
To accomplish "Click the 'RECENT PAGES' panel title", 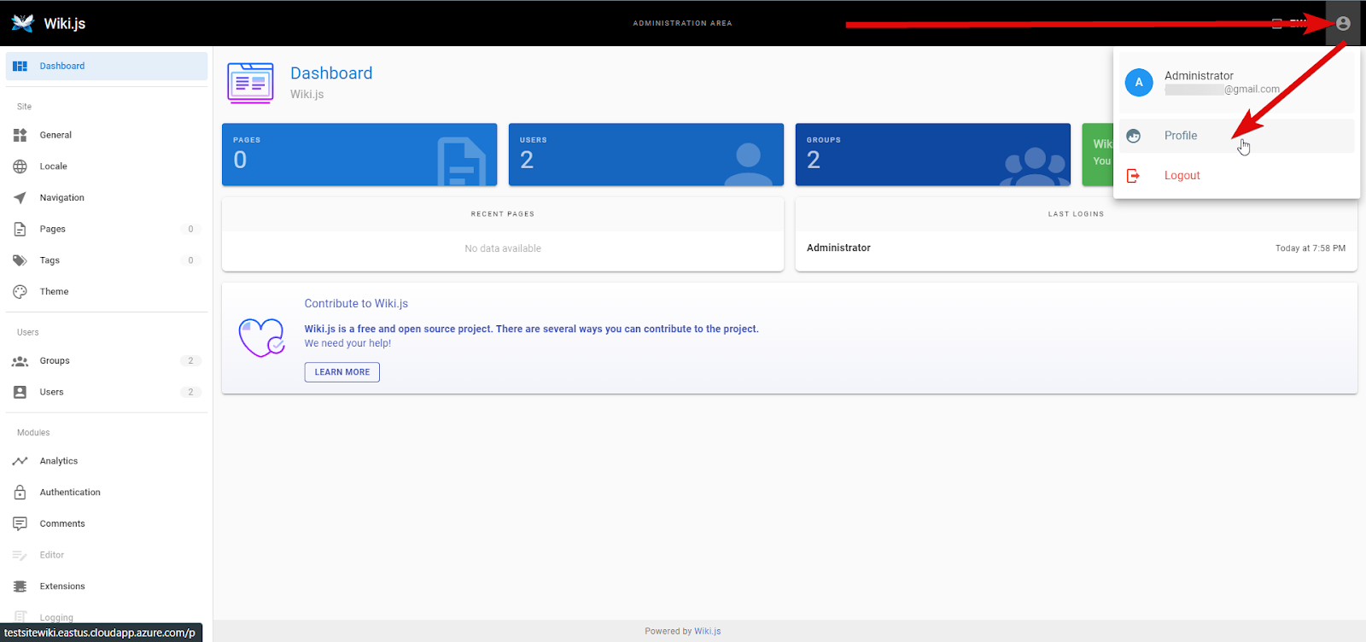I will (x=503, y=214).
